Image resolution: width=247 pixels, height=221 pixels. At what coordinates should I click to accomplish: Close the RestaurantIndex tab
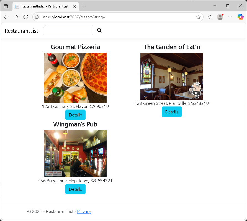tap(75, 6)
